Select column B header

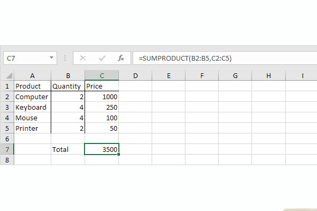68,76
